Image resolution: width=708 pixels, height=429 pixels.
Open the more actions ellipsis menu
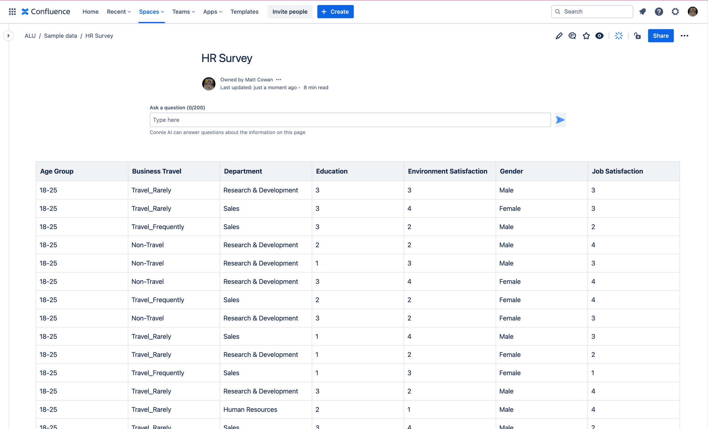[684, 36]
